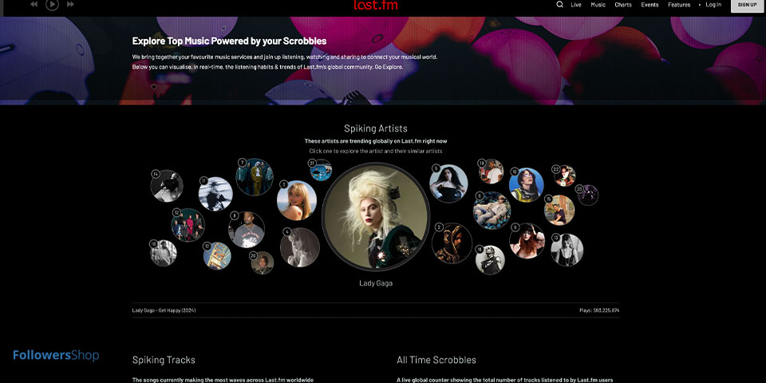Screen dimensions: 766x383
Task: Select artist bubble ranked number 22
Action: [x=565, y=176]
